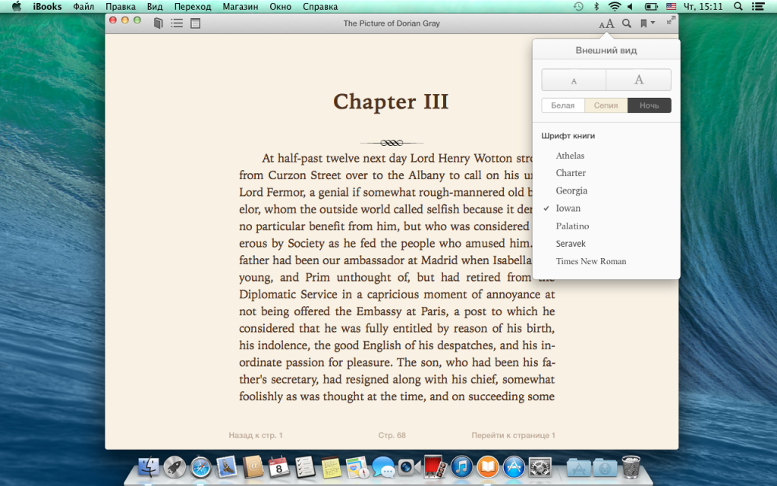Click the Bluetooth menu bar icon
The width and height of the screenshot is (777, 486).
(x=596, y=6)
